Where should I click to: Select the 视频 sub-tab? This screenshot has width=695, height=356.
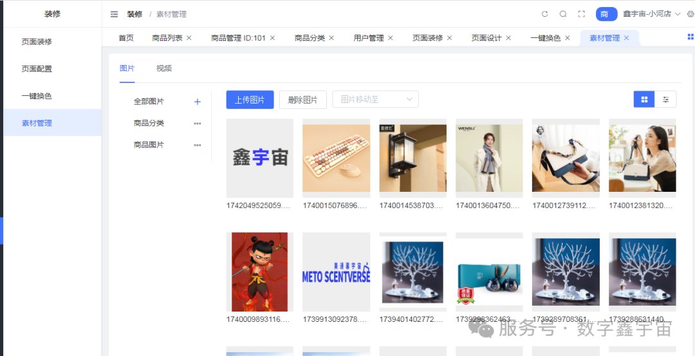coord(164,68)
